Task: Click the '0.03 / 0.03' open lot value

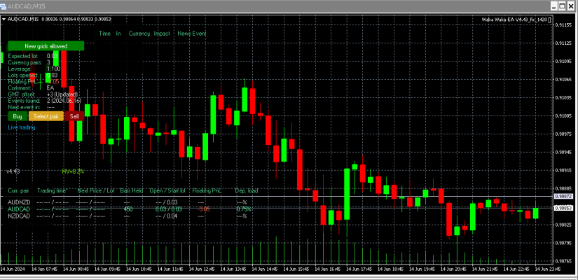Action: pyautogui.click(x=168, y=209)
